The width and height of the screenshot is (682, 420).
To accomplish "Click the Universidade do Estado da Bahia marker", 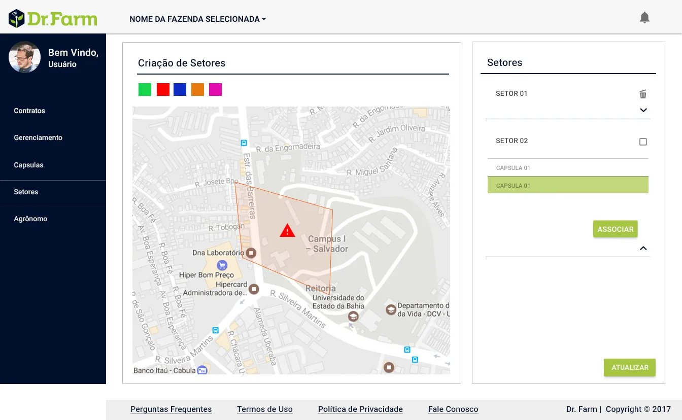I will coord(353,316).
